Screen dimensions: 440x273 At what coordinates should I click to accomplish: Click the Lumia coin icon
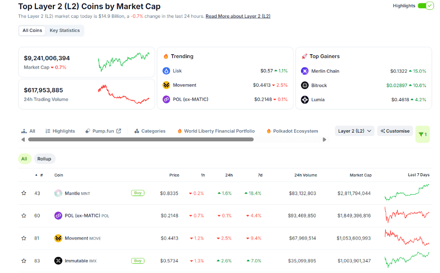coord(305,100)
